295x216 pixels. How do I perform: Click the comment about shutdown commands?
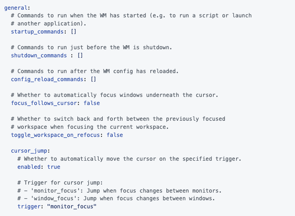[91, 47]
